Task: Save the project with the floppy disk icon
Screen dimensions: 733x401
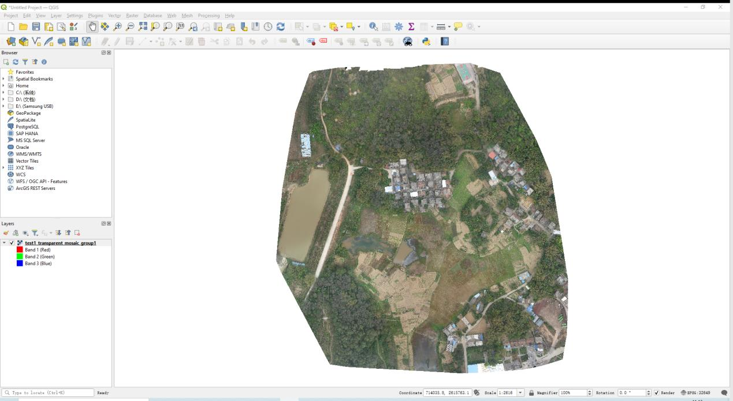Action: pyautogui.click(x=36, y=27)
